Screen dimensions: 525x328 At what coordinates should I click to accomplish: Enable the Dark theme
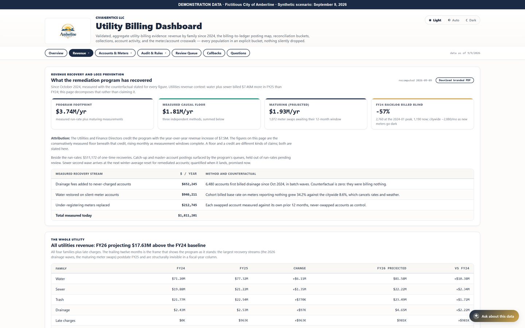click(471, 20)
